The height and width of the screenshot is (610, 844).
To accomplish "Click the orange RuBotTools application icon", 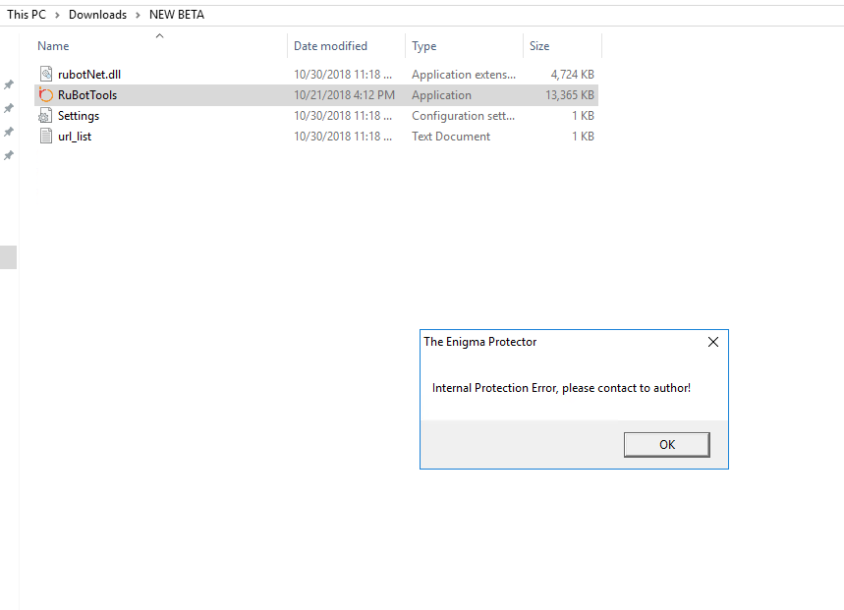I will tap(45, 95).
